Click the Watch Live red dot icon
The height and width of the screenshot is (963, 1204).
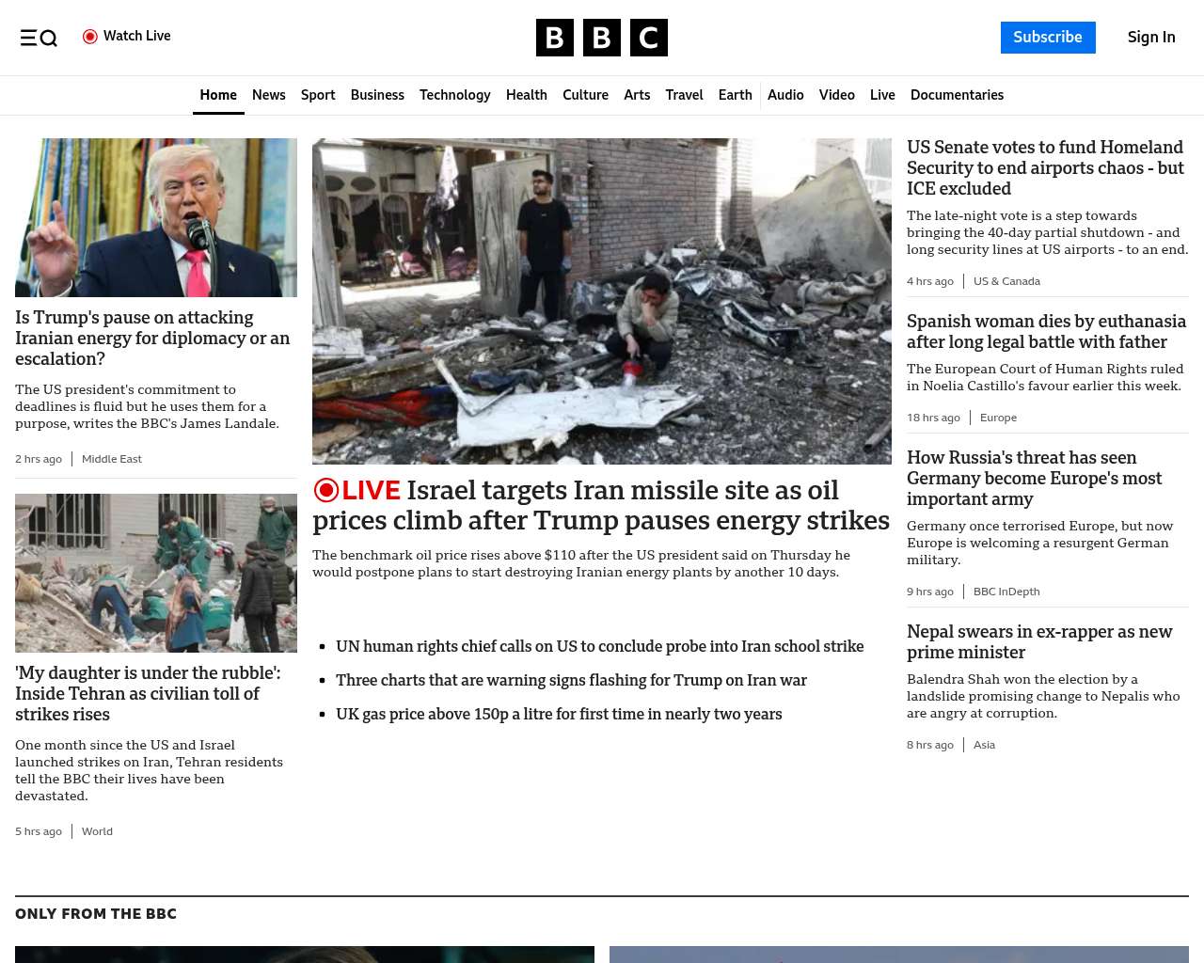(x=90, y=37)
